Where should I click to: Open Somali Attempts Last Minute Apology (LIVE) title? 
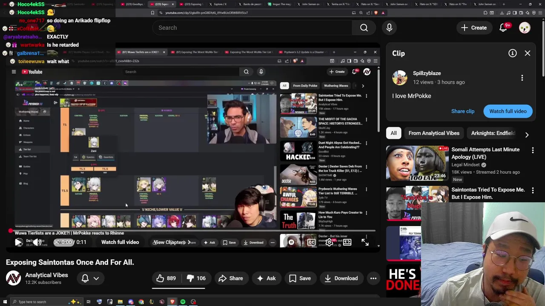[x=485, y=153]
